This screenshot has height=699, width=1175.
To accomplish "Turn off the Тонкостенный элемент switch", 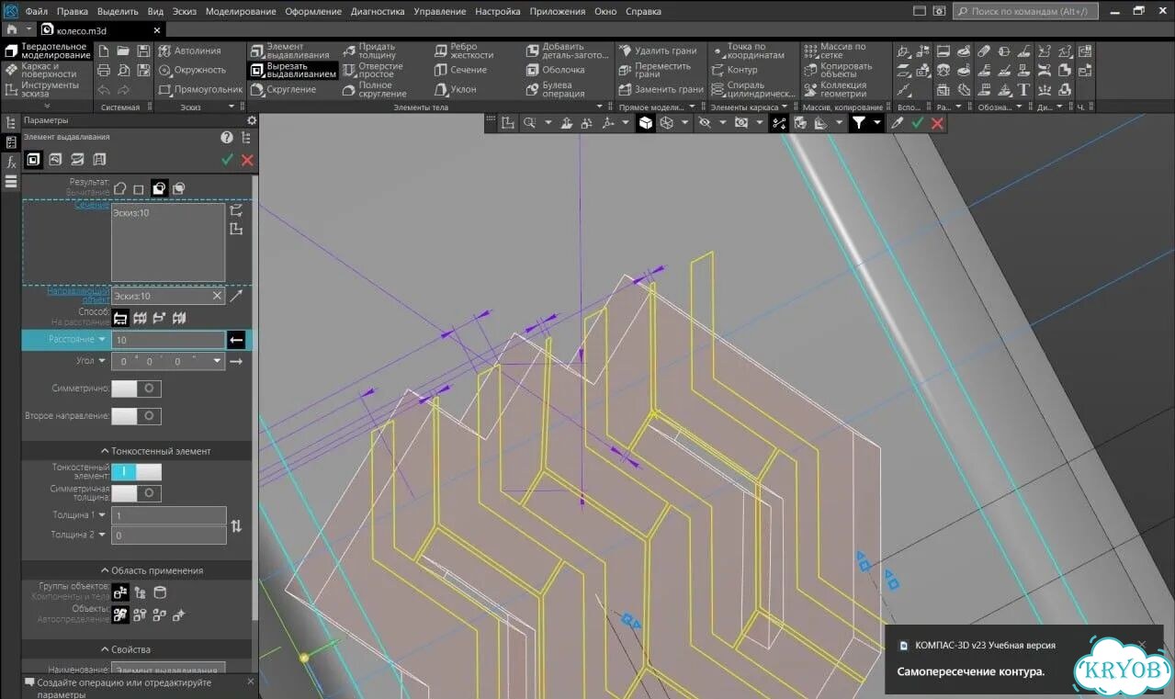I will pos(136,471).
